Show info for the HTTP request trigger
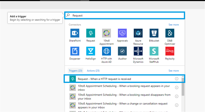Image resolution: width=205 pixels, height=112 pixels. pos(177,79)
